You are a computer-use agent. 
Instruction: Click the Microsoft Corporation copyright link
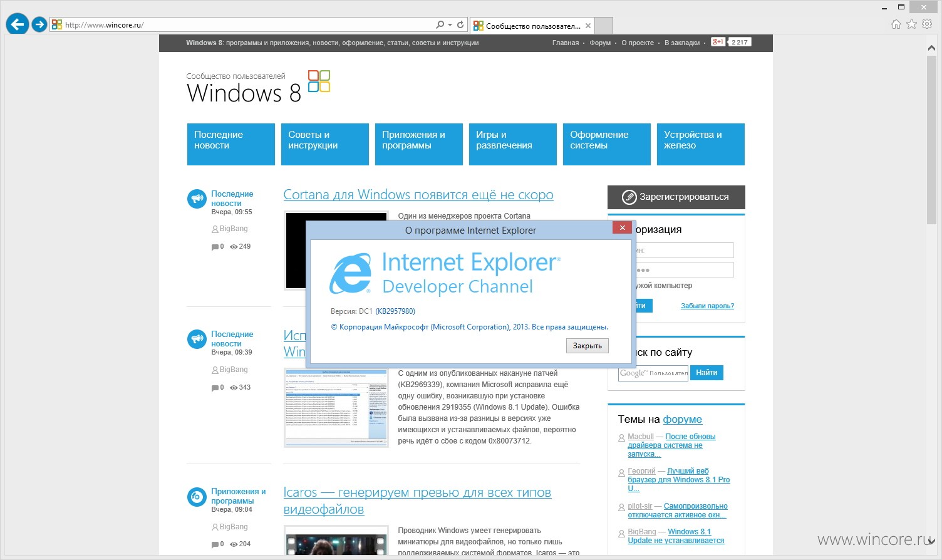coord(470,327)
